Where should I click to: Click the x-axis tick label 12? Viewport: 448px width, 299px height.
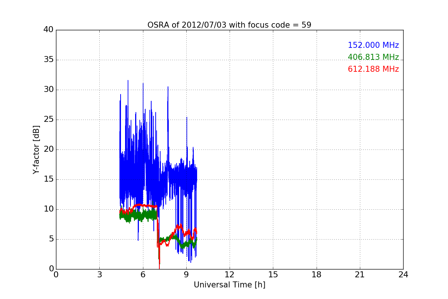230,275
